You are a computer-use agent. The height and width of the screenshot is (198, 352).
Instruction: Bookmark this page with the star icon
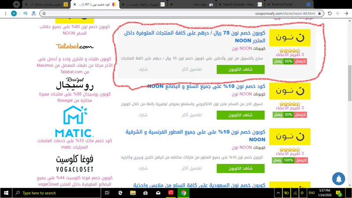(x=44, y=14)
